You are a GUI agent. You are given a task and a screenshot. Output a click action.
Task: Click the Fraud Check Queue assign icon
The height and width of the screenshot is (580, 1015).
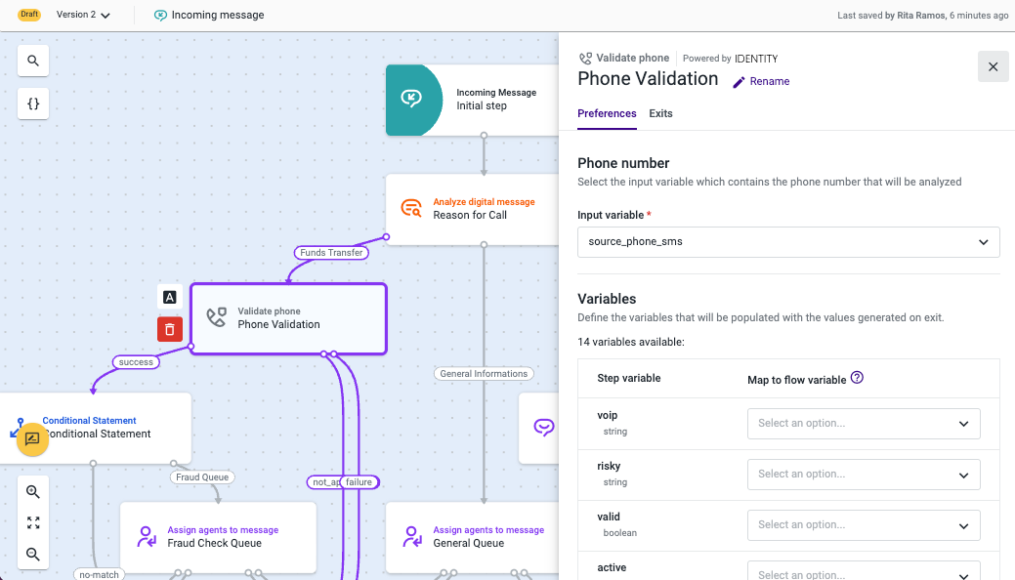point(147,536)
